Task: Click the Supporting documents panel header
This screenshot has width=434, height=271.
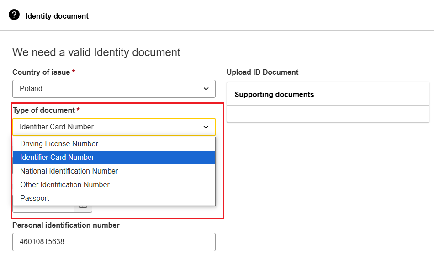Action: (x=328, y=94)
